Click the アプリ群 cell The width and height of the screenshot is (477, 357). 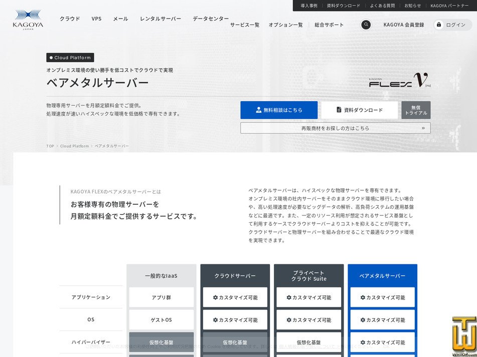click(x=161, y=297)
